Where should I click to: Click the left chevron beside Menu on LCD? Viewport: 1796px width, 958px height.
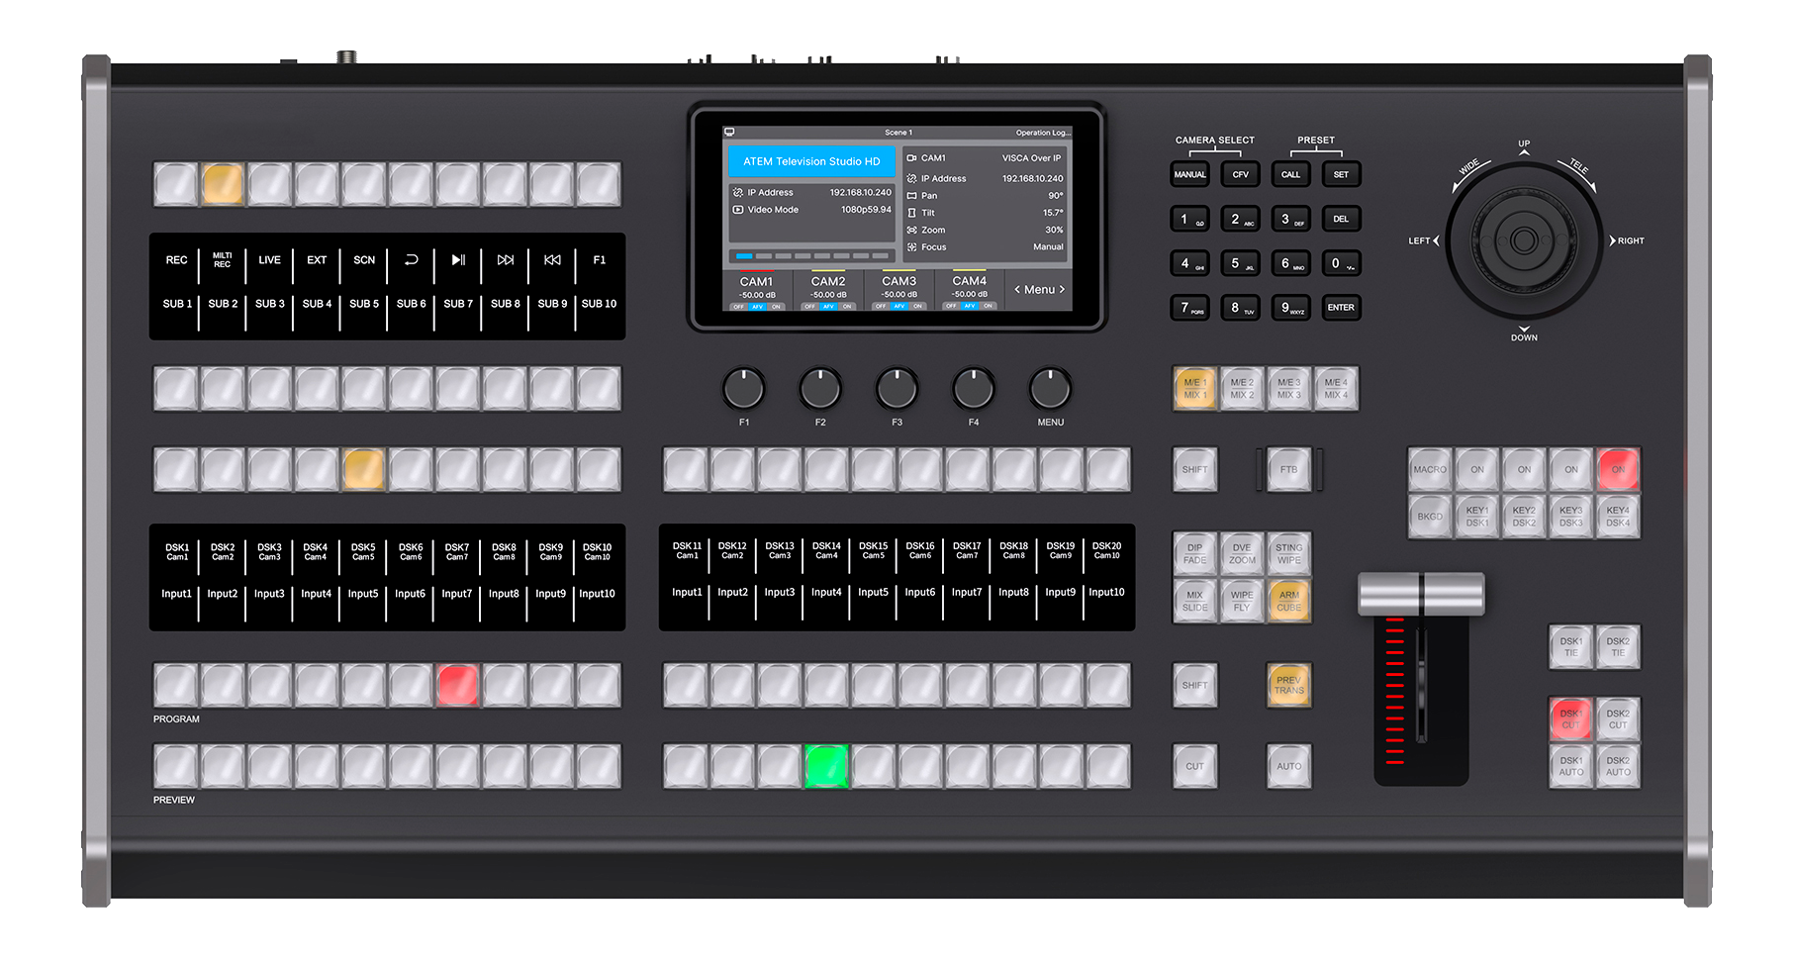tap(1017, 290)
